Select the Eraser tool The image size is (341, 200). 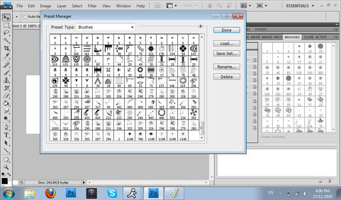[6, 96]
